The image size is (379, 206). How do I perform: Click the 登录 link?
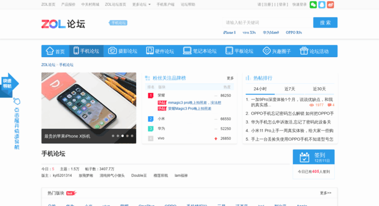tap(282, 4)
